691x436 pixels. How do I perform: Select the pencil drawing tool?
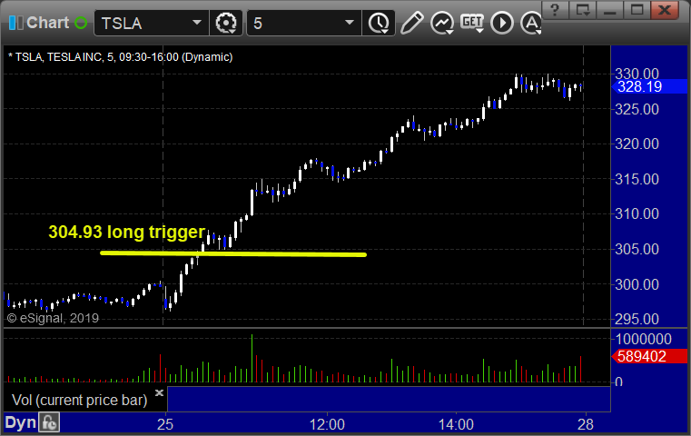pyautogui.click(x=412, y=23)
